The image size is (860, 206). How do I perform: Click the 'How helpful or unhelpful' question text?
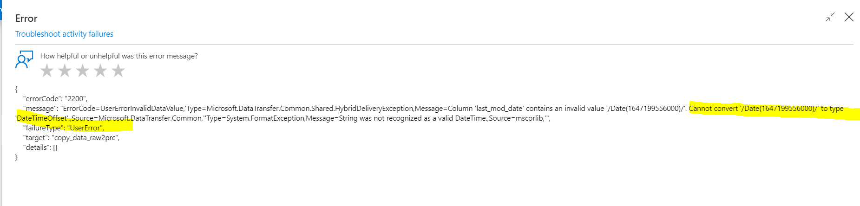click(119, 56)
